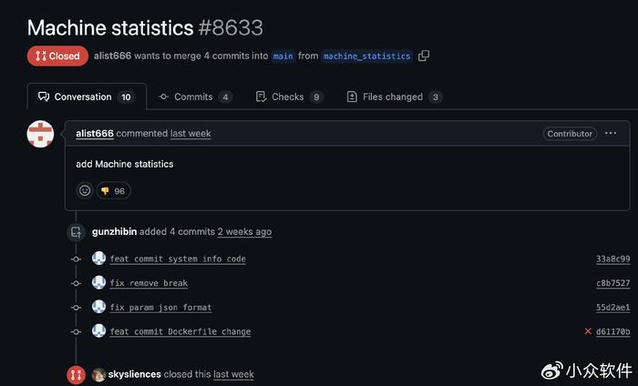Click the alist666 comment author name
The image size is (638, 386).
pos(95,133)
